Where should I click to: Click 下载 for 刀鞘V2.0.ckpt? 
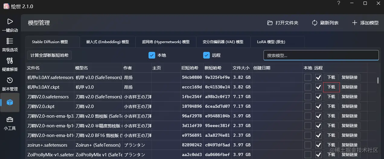click(x=331, y=107)
